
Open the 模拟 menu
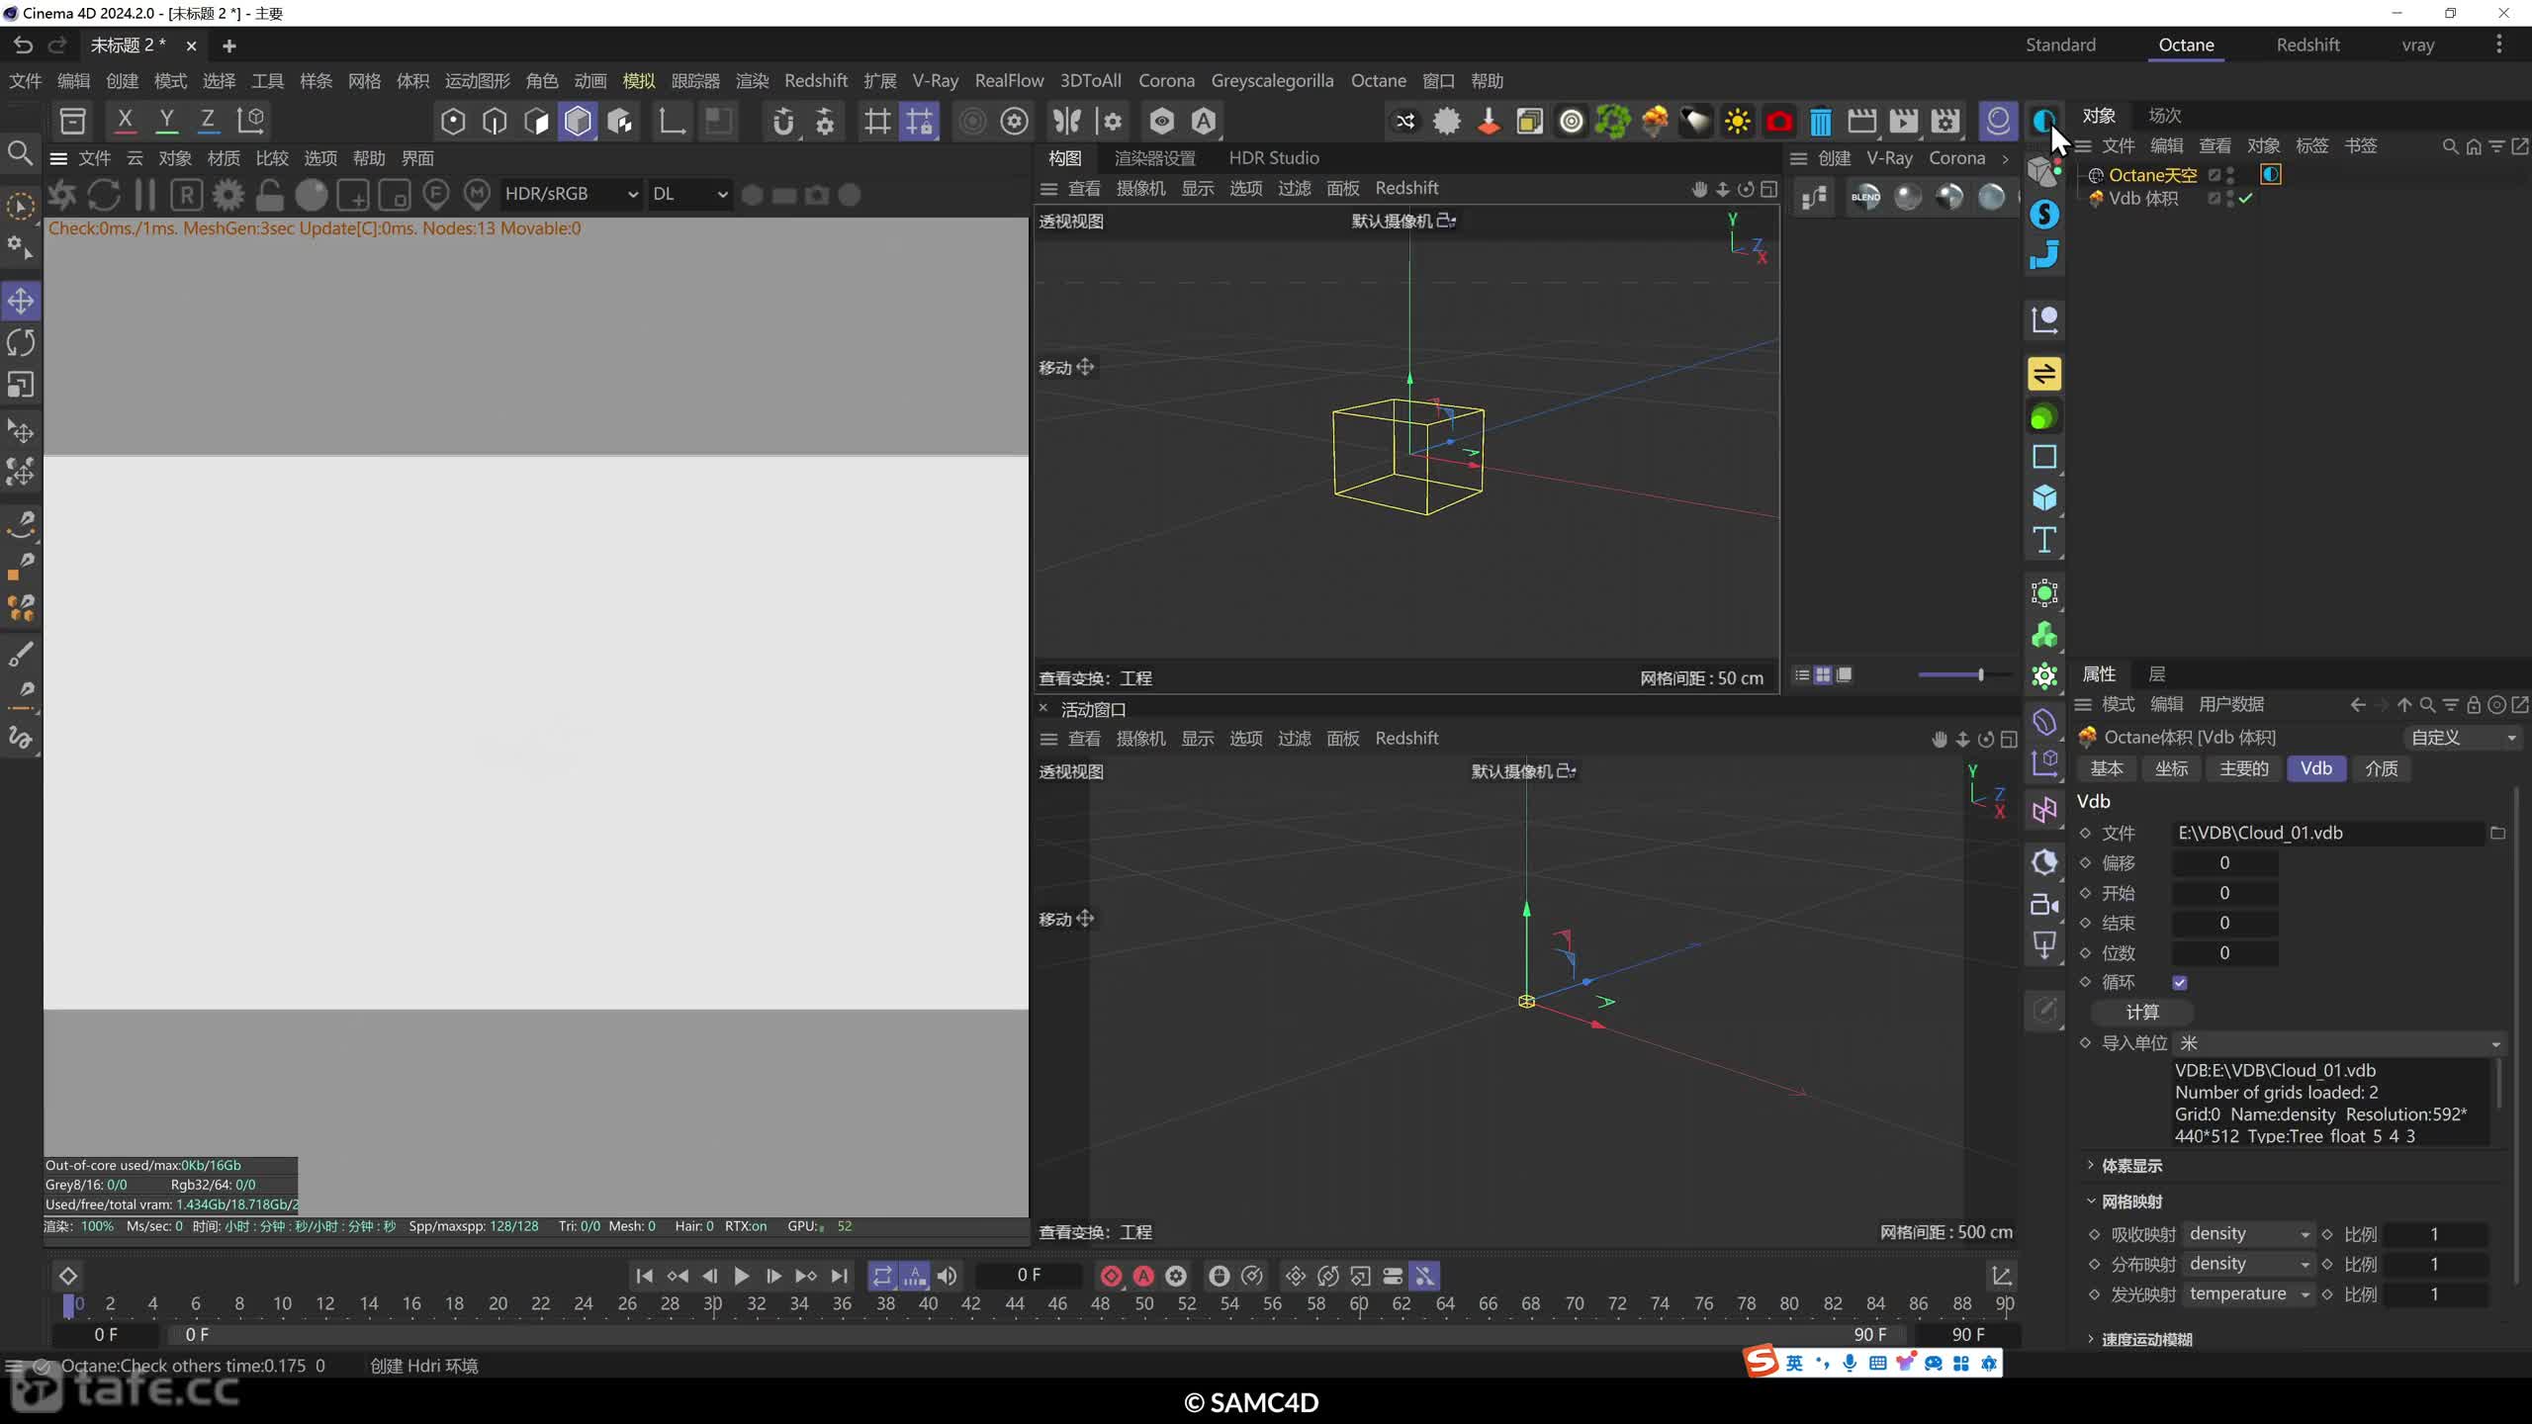coord(638,81)
